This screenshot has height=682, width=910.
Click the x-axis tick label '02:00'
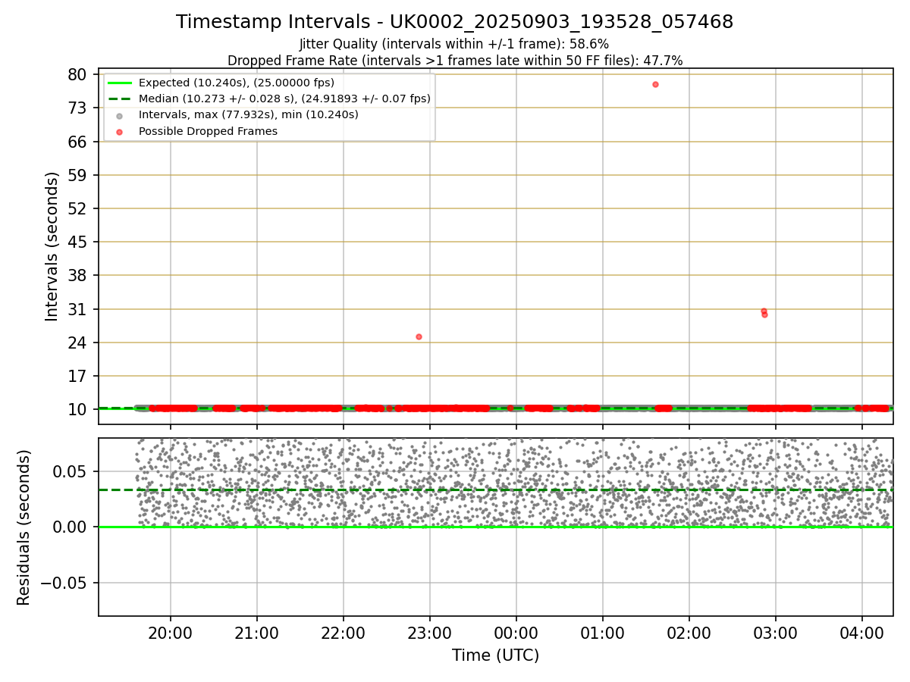click(x=689, y=634)
